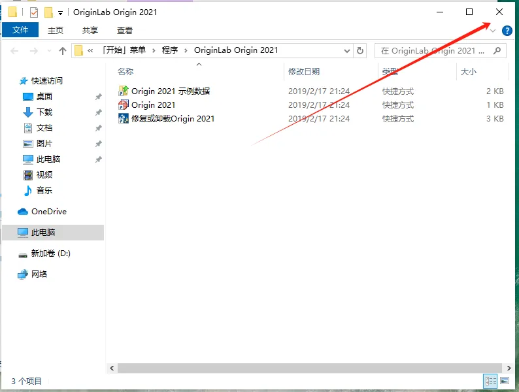Click new folder icon in title bar
The width and height of the screenshot is (519, 392).
[48, 12]
